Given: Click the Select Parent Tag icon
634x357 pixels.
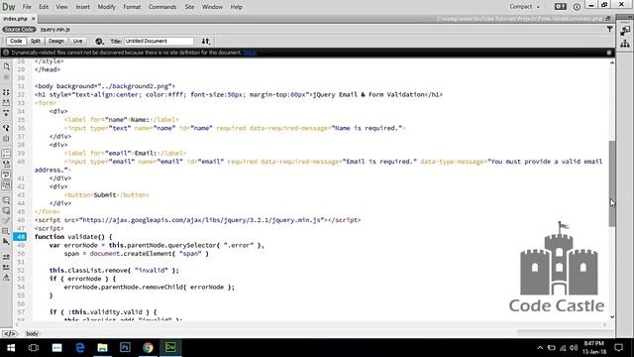Looking at the screenshot, I should tap(6, 128).
